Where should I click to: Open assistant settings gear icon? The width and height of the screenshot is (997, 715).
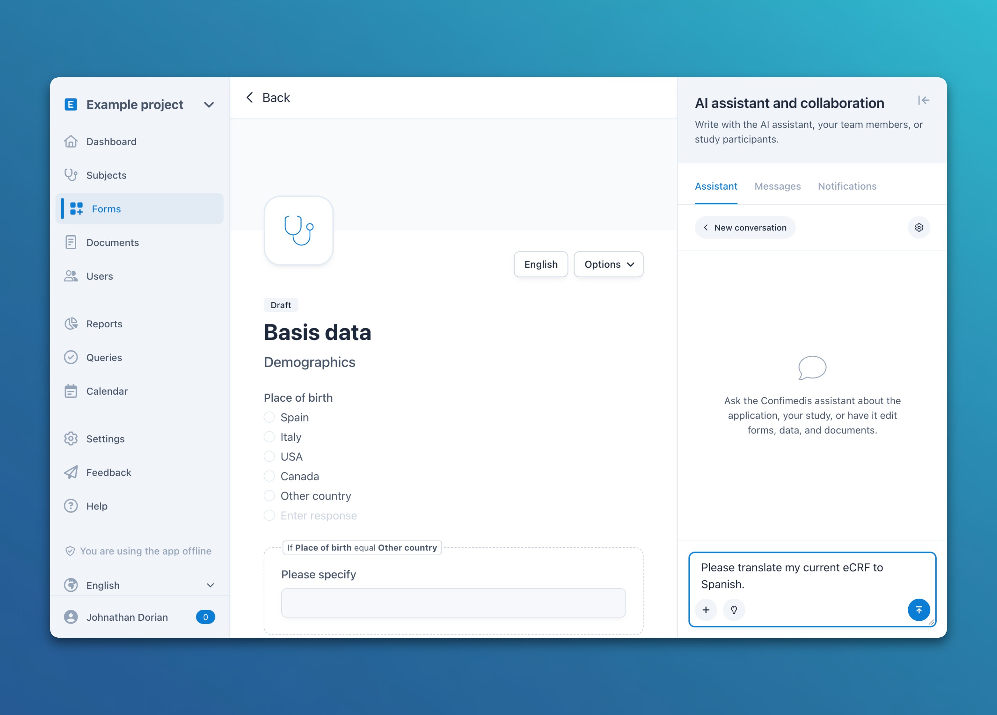coord(919,227)
